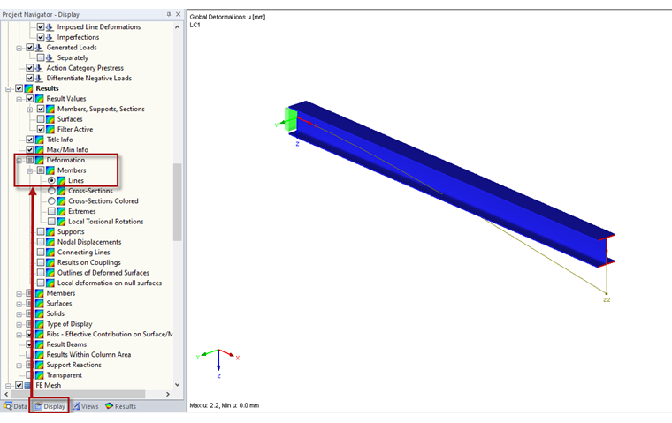Click the Result Values icon
The height and width of the screenshot is (423, 672).
tap(40, 99)
